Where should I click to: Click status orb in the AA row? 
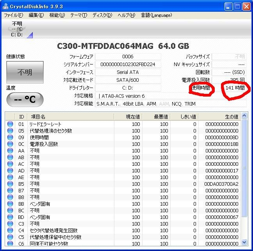10,151
